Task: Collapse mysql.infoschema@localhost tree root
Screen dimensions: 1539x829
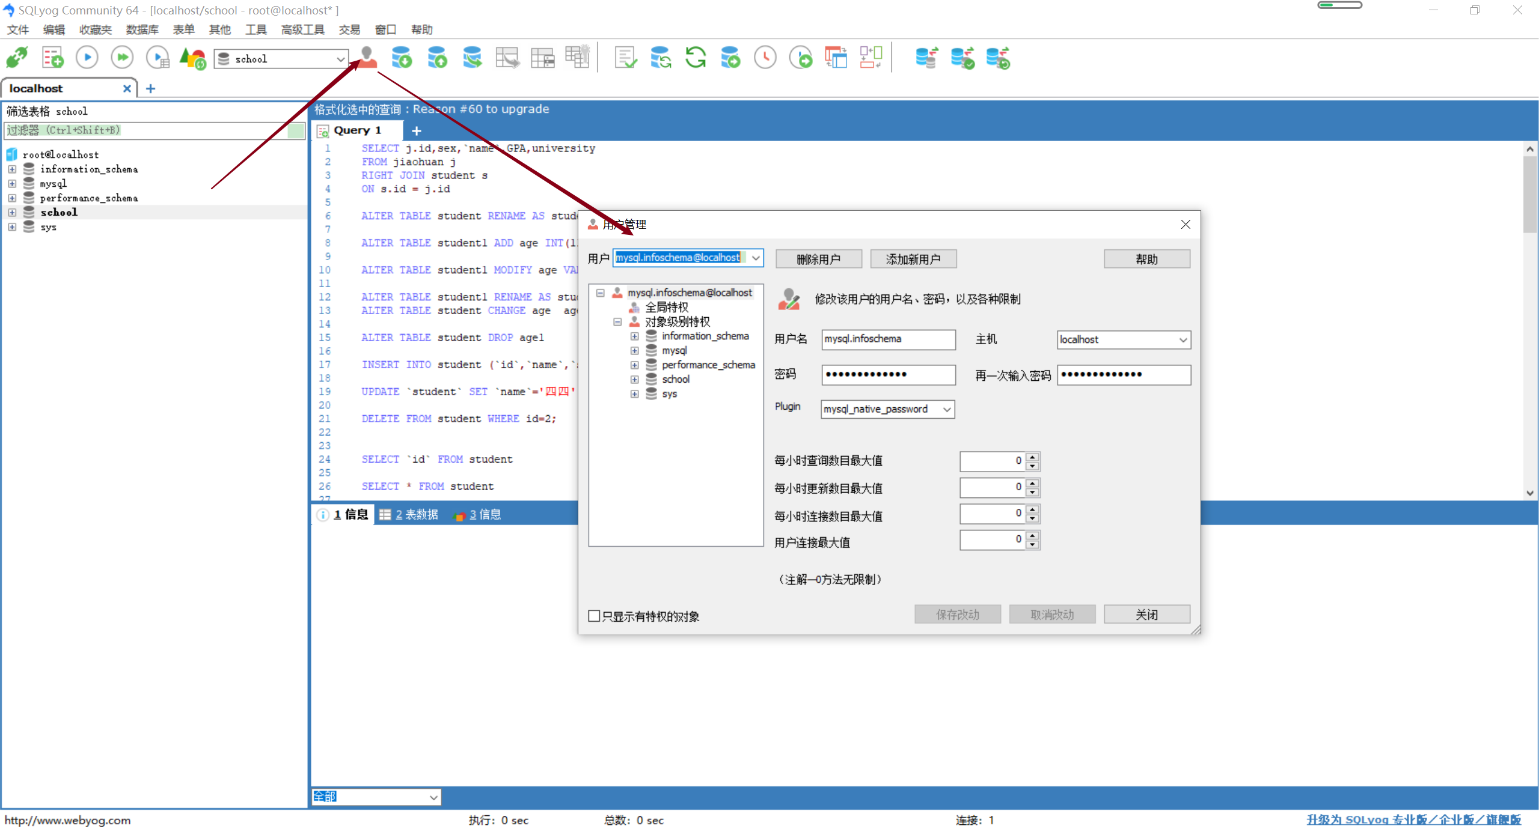Action: (600, 293)
